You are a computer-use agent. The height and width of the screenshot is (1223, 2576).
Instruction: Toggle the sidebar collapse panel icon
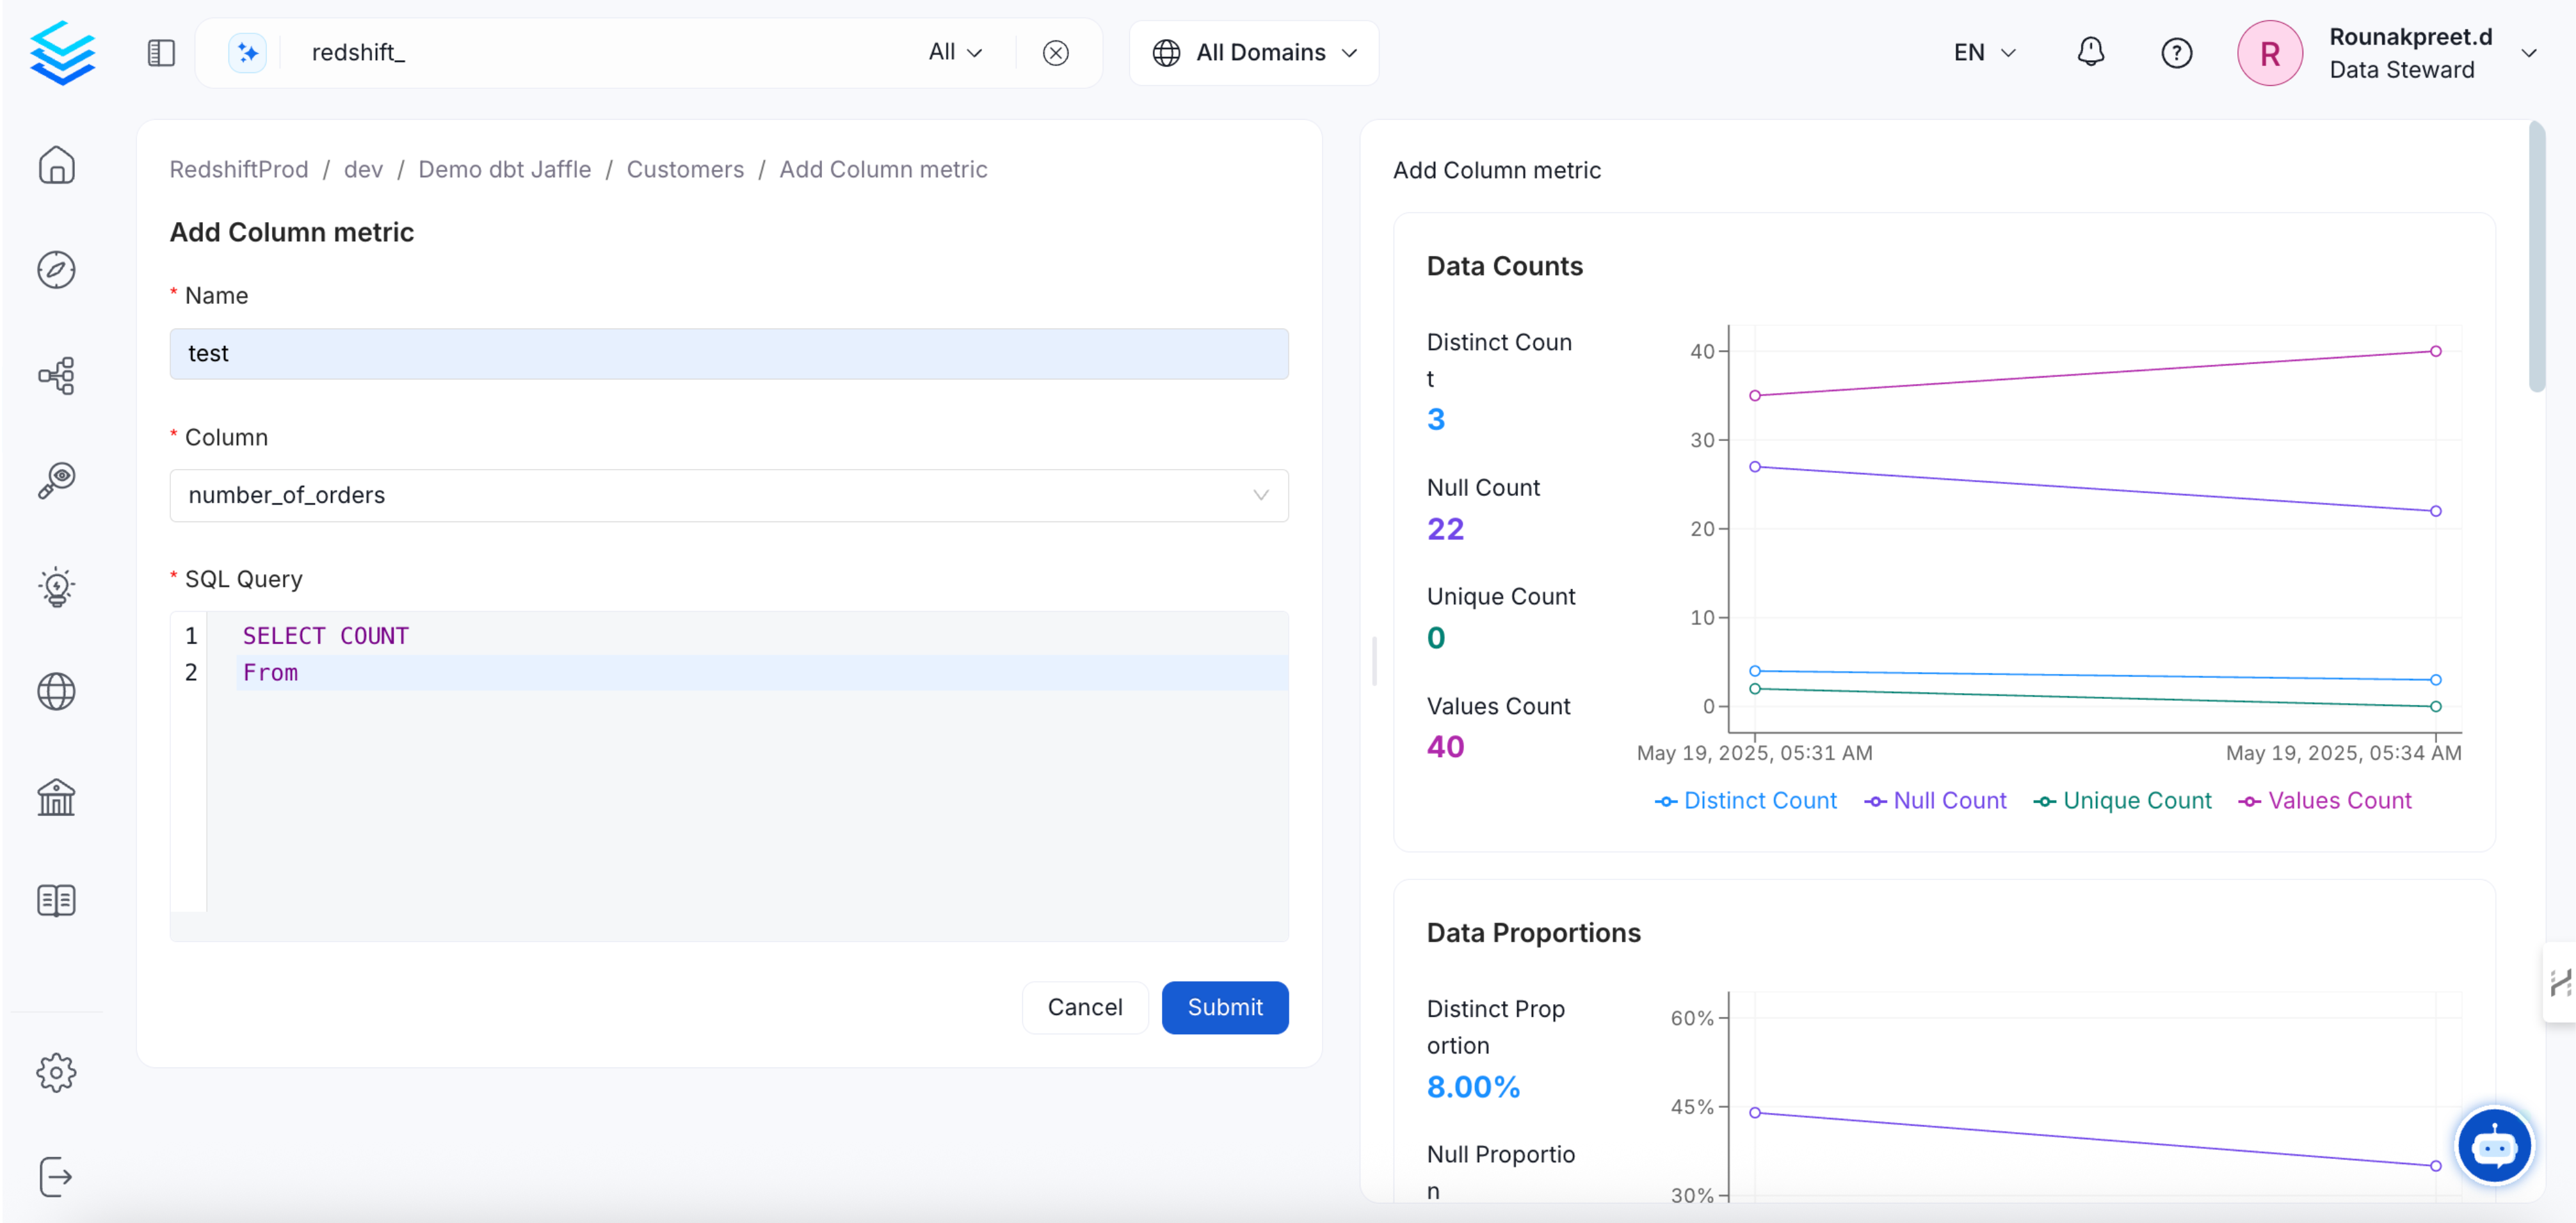coord(161,52)
